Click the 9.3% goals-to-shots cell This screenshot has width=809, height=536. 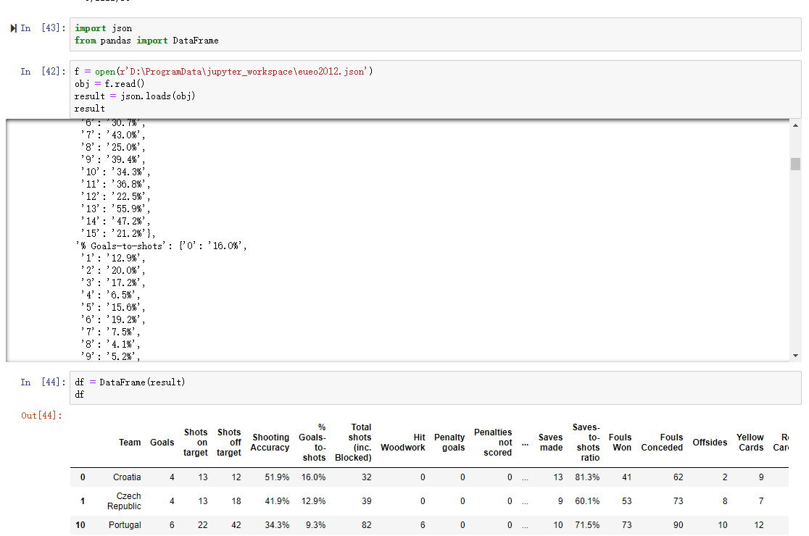(x=316, y=525)
